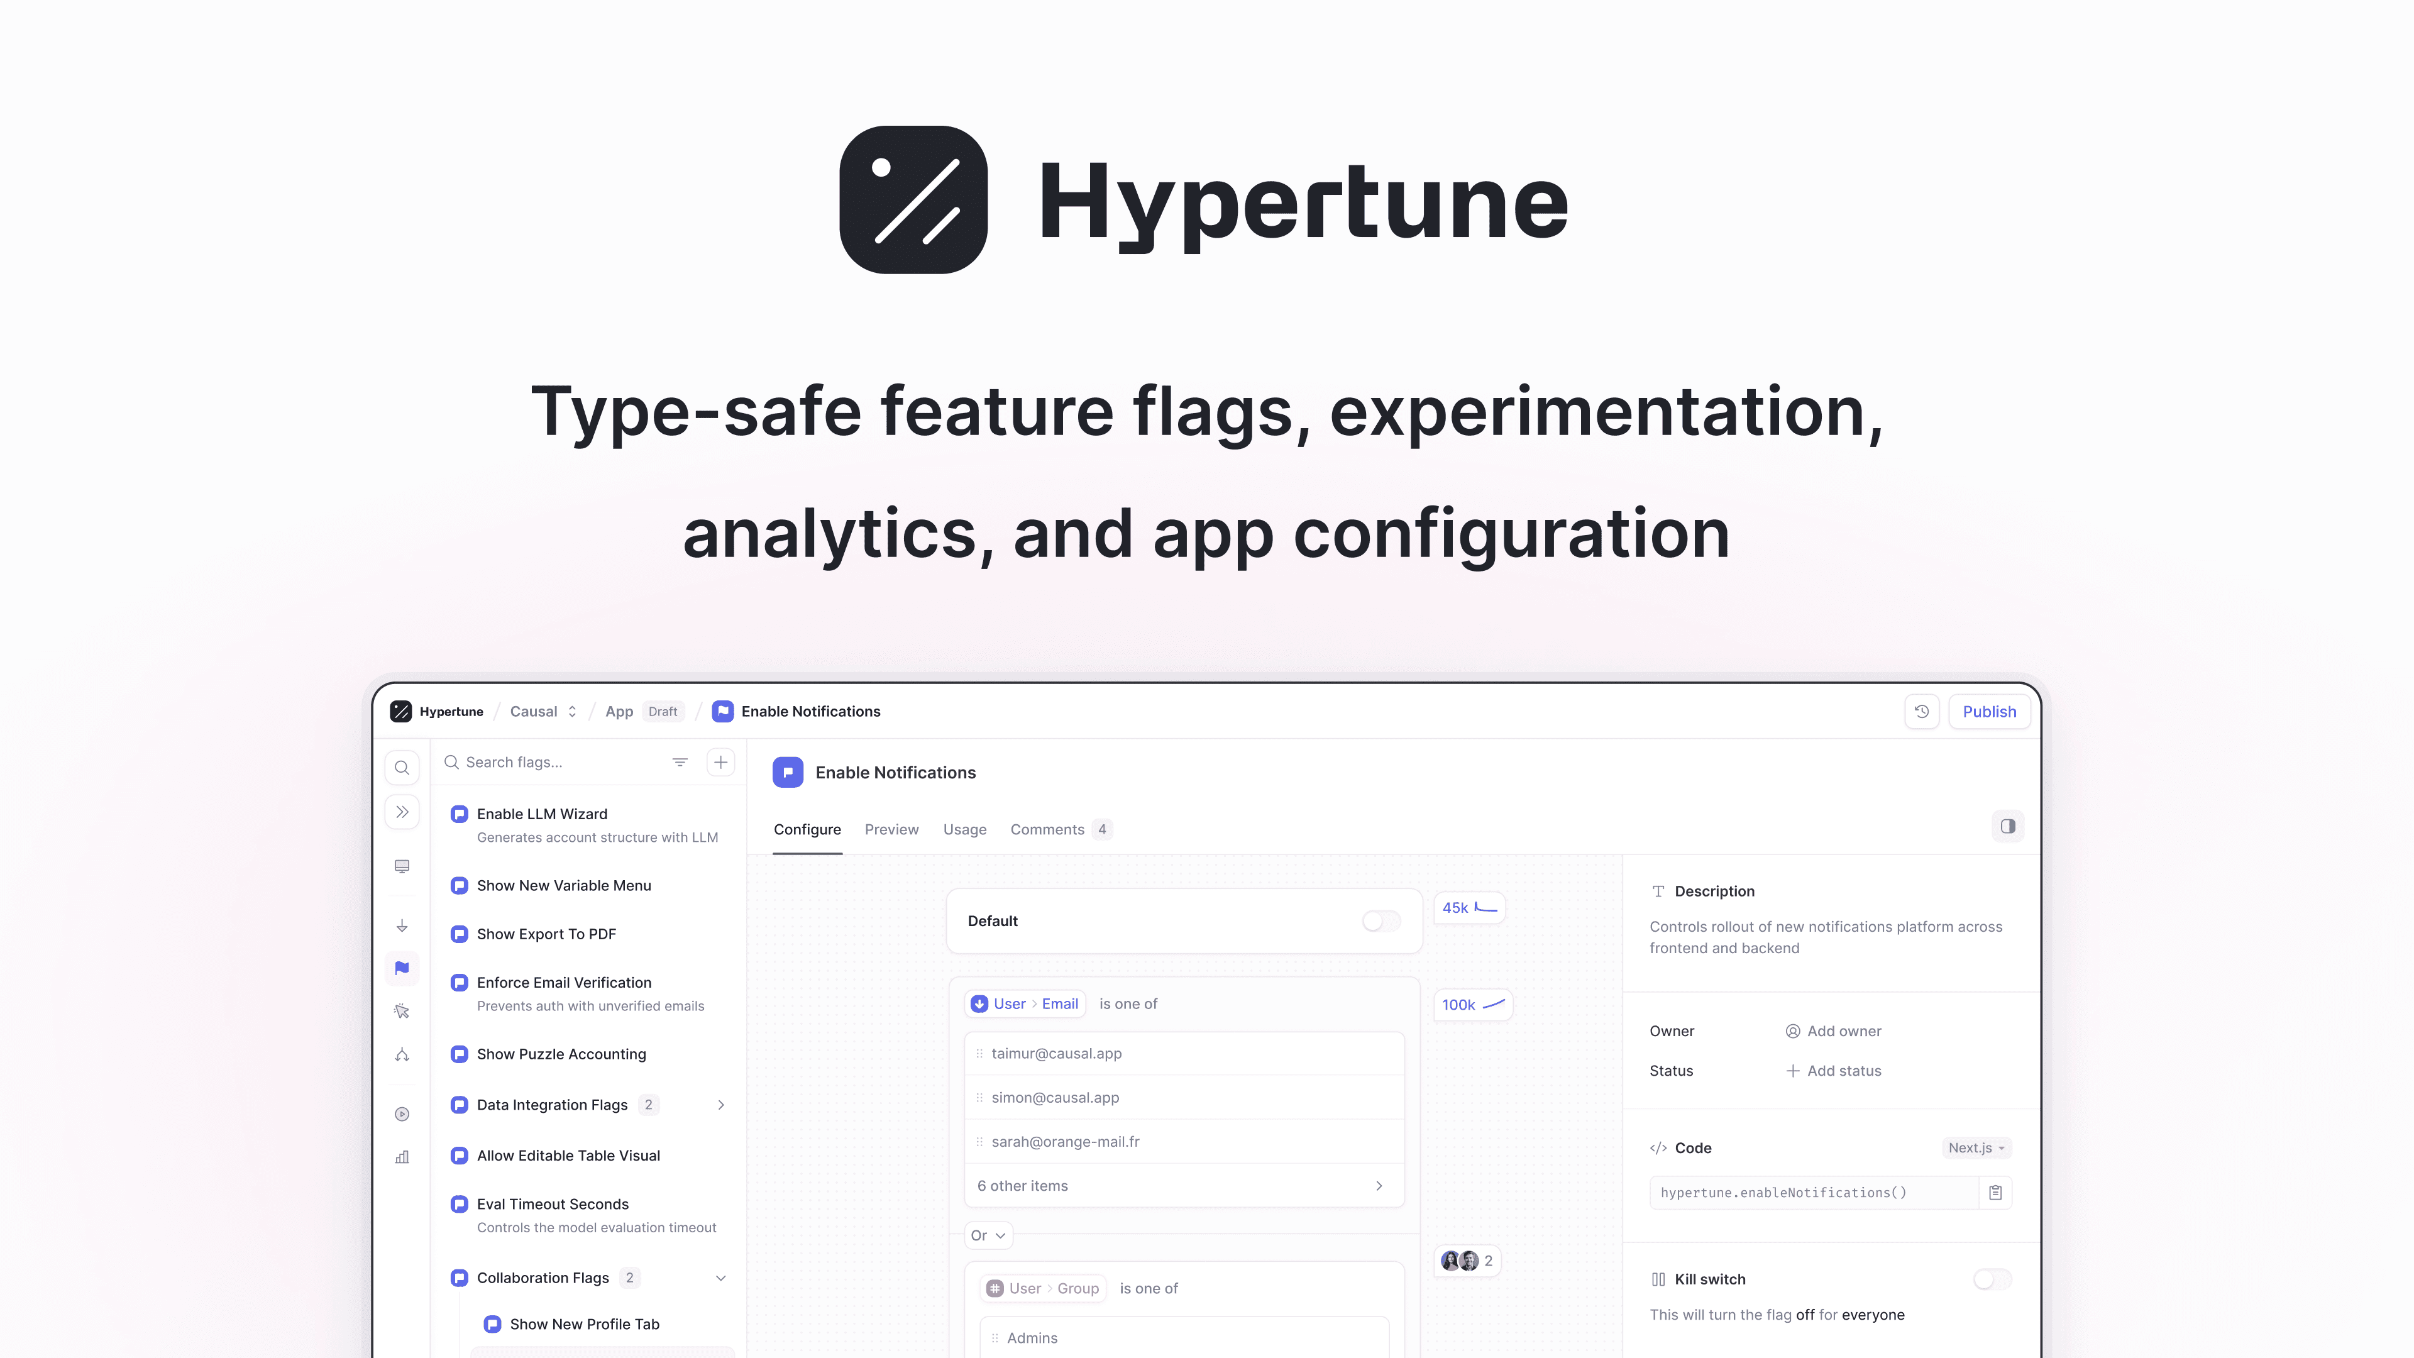The height and width of the screenshot is (1358, 2414).
Task: Enable the Kill switch toggle
Action: [1992, 1279]
